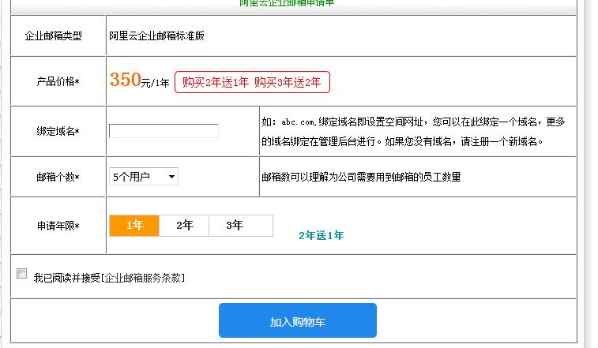Click the 购买2年送1年 promotion badge
This screenshot has width=598, height=348.
pos(252,82)
